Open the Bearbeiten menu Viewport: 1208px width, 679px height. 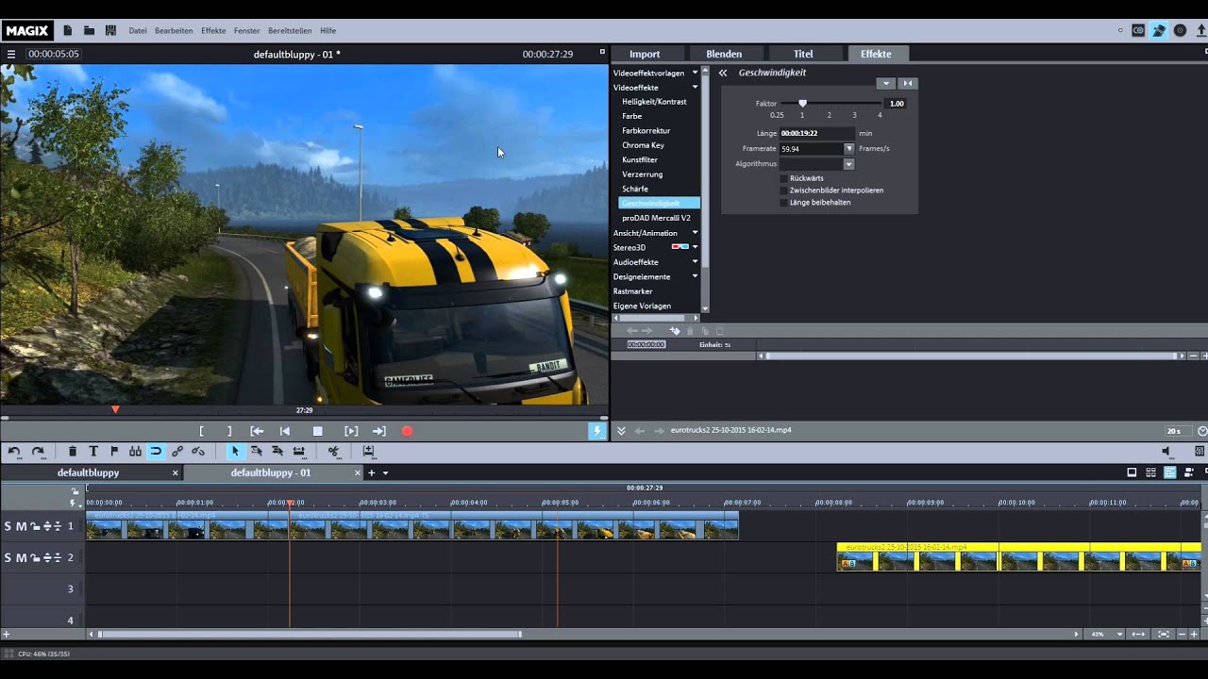tap(174, 31)
